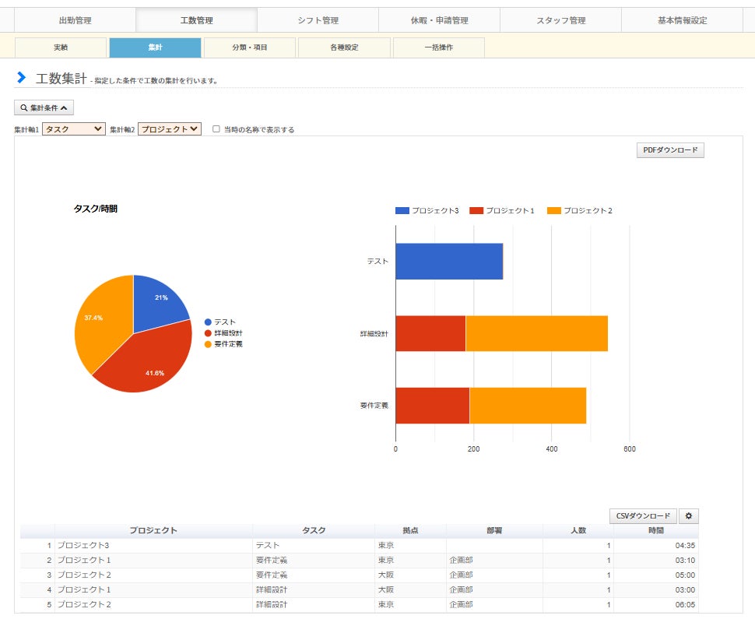Open the 集計軸1 タスク dropdown

pyautogui.click(x=74, y=129)
